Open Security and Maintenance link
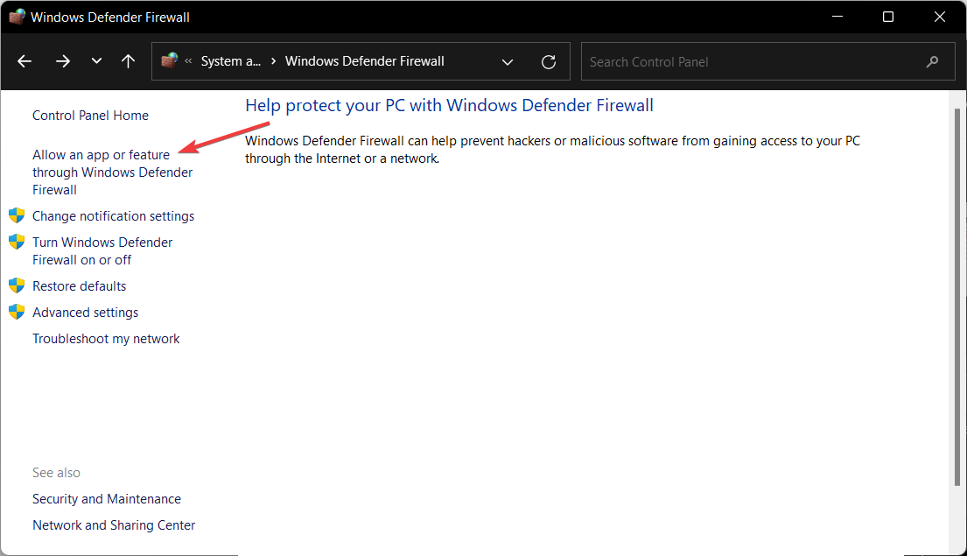967x556 pixels. [x=107, y=498]
